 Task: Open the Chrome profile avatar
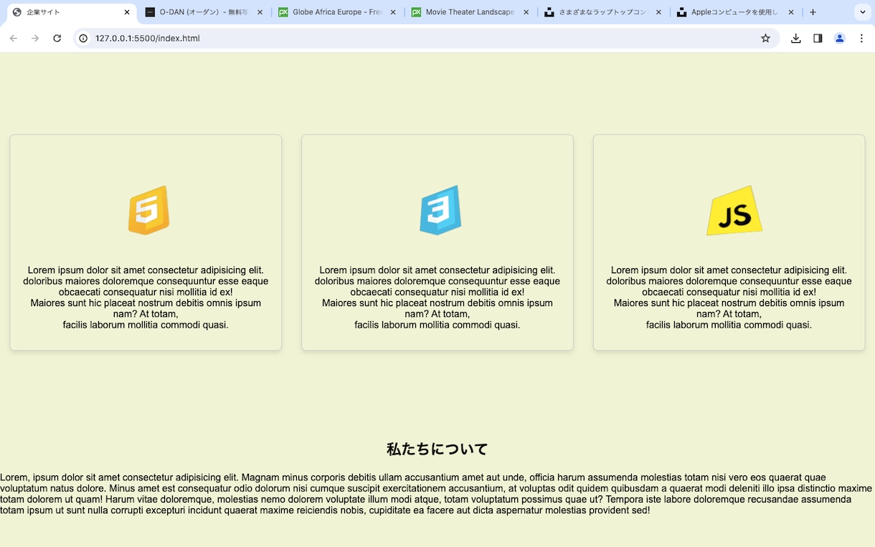(840, 38)
